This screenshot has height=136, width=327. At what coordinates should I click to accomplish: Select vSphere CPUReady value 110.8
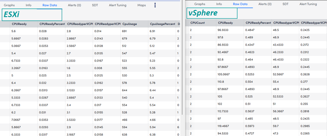[221, 82]
